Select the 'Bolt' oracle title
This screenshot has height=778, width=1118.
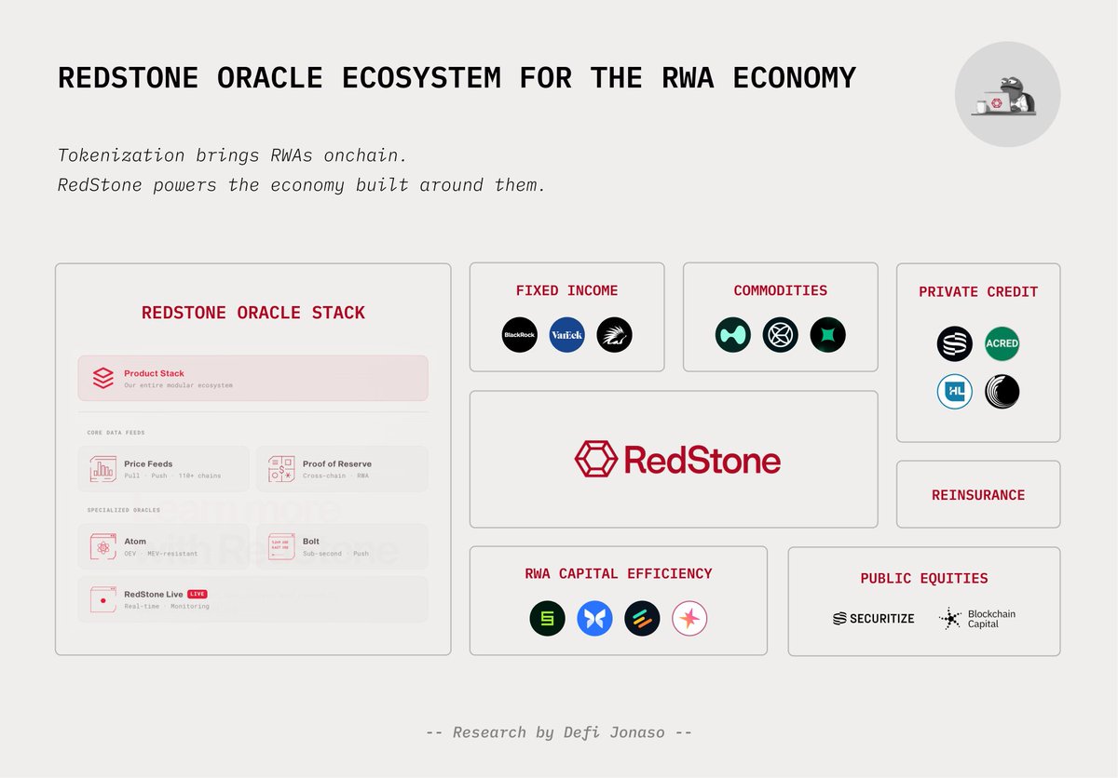tap(311, 541)
